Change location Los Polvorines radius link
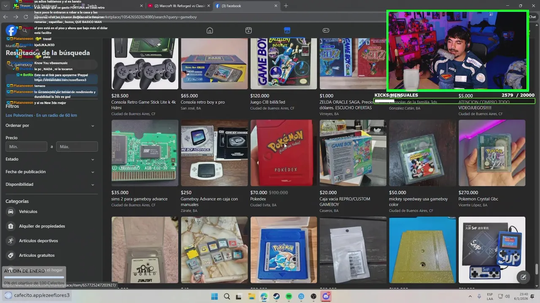Viewport: 540px width, 303px height. (41, 115)
